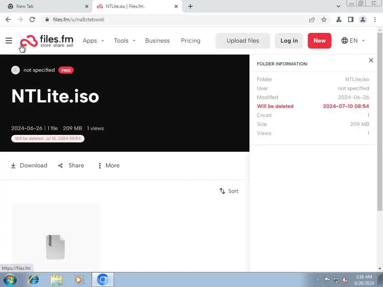Click the Share button
This screenshot has height=287, width=383.
pos(71,166)
